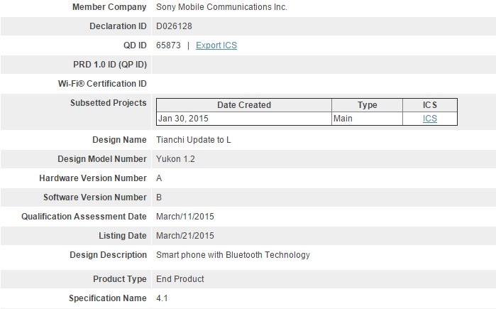The width and height of the screenshot is (496, 309).
Task: Click the Yukon 1.2 model number
Action: coord(175,159)
